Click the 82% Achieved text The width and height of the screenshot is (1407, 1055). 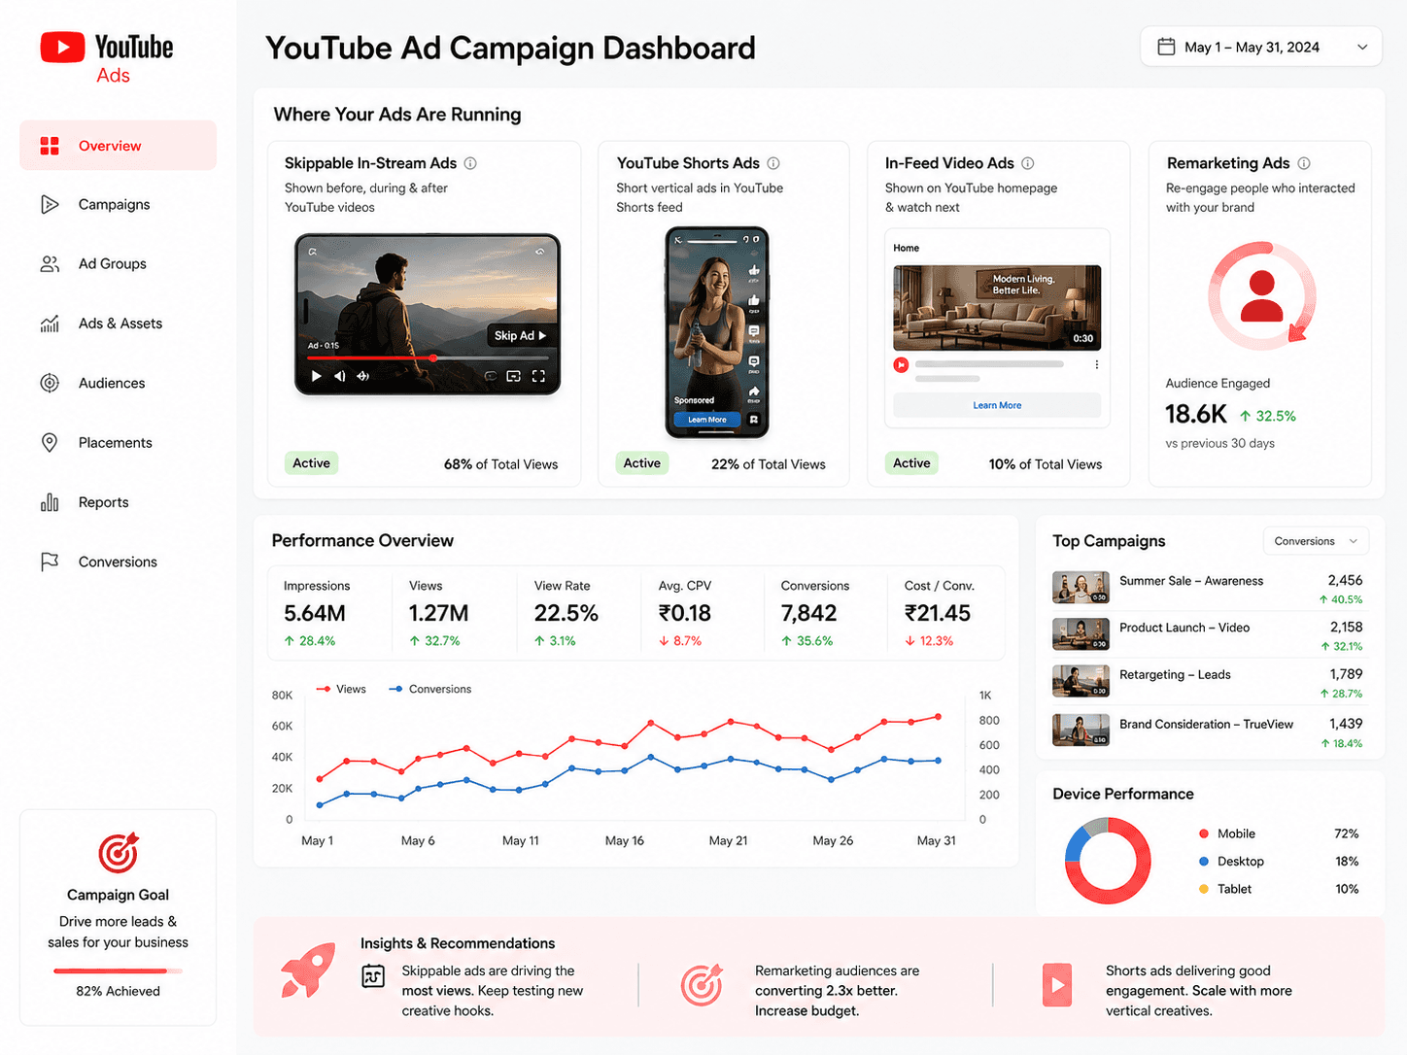pos(119,991)
